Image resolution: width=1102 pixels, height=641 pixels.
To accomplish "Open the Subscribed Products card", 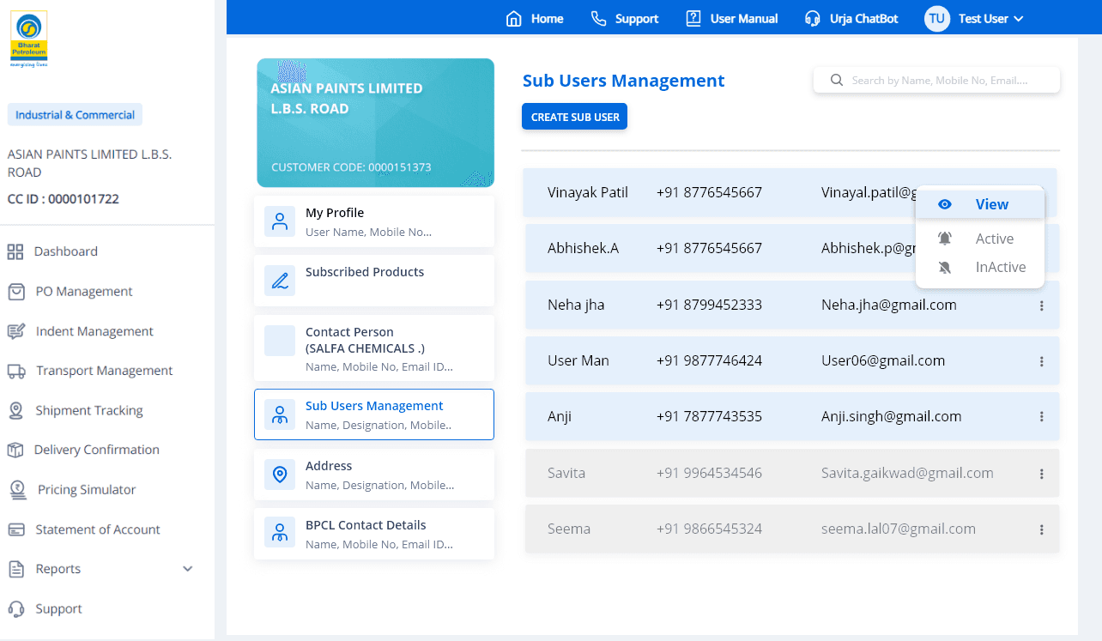I will (x=374, y=281).
